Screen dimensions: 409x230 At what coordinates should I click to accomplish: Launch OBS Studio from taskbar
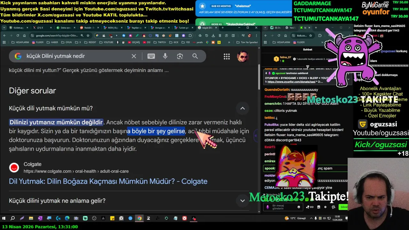[94, 218]
